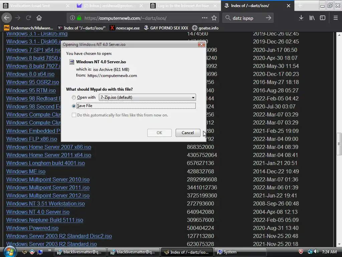This screenshot has width=342, height=257.
Task: Open the home page via house icon
Action: [39, 18]
